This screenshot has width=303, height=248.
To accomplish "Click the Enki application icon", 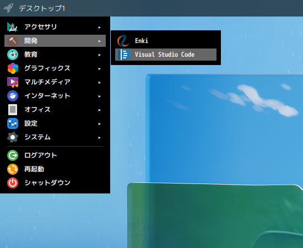I will (123, 41).
